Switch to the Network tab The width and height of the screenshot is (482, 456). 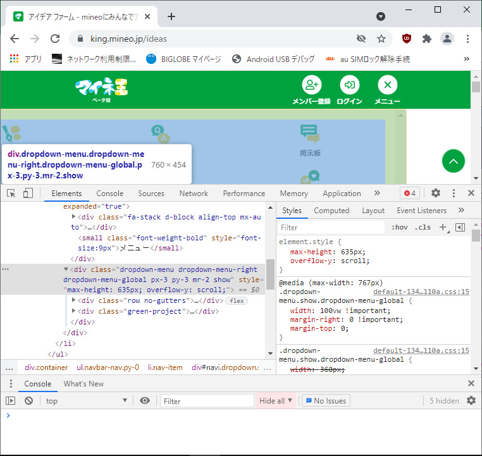coord(194,194)
